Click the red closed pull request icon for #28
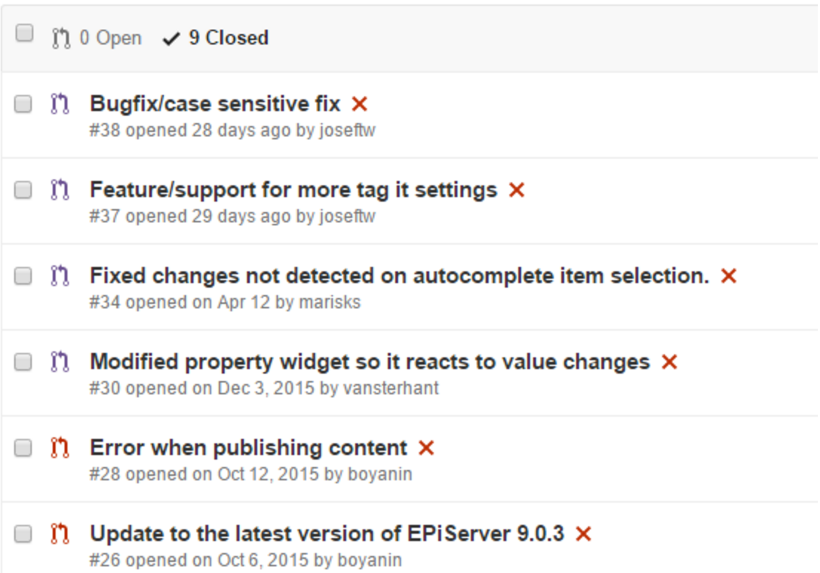Screen dimensions: 820x573 (x=59, y=448)
